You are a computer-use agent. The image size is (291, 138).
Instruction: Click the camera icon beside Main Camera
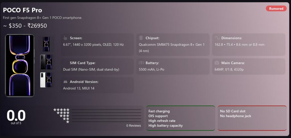(x=217, y=63)
